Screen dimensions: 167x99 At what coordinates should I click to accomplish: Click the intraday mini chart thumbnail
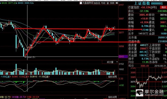(x=149, y=82)
